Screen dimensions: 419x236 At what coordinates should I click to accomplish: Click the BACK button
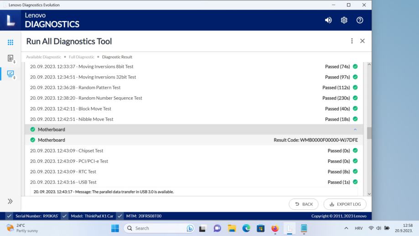pos(304,204)
